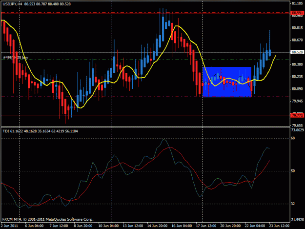Viewport: 305px width, 229px height.
Task: Click the 17 Jun 12:00 time label
Action: 206,226
